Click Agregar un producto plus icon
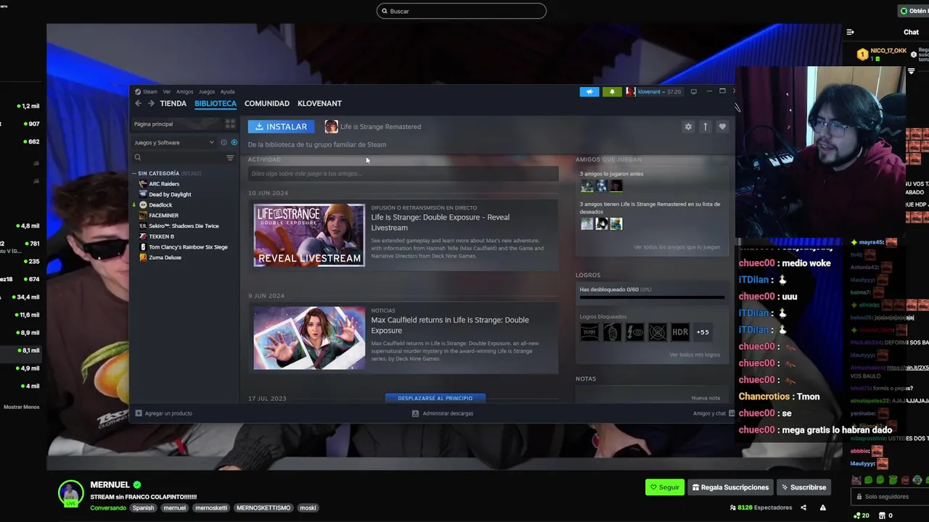Screen dimensions: 929x522 pos(139,413)
